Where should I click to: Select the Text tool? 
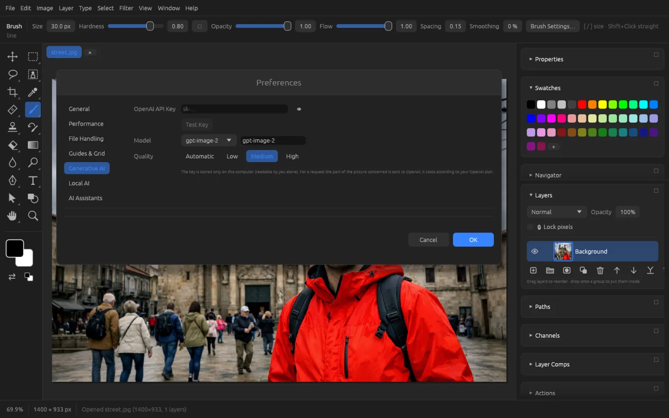click(33, 181)
